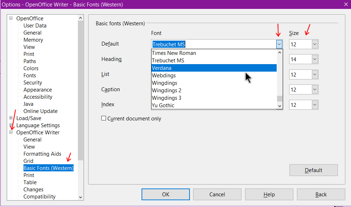Viewport: 351px width, 207px height.
Task: Click the Heading size 14 field
Action: point(301,59)
